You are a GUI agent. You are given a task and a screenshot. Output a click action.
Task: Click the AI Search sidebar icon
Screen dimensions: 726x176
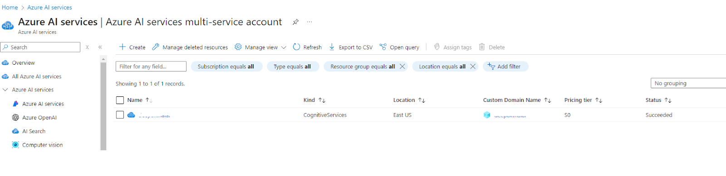pos(15,131)
